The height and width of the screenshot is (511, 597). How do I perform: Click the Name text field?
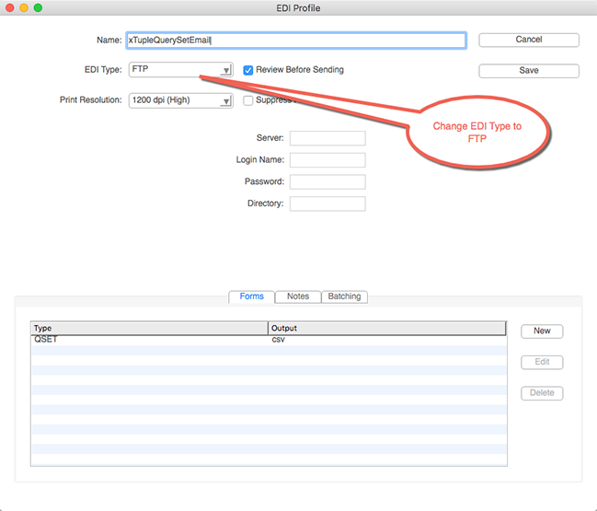point(296,41)
